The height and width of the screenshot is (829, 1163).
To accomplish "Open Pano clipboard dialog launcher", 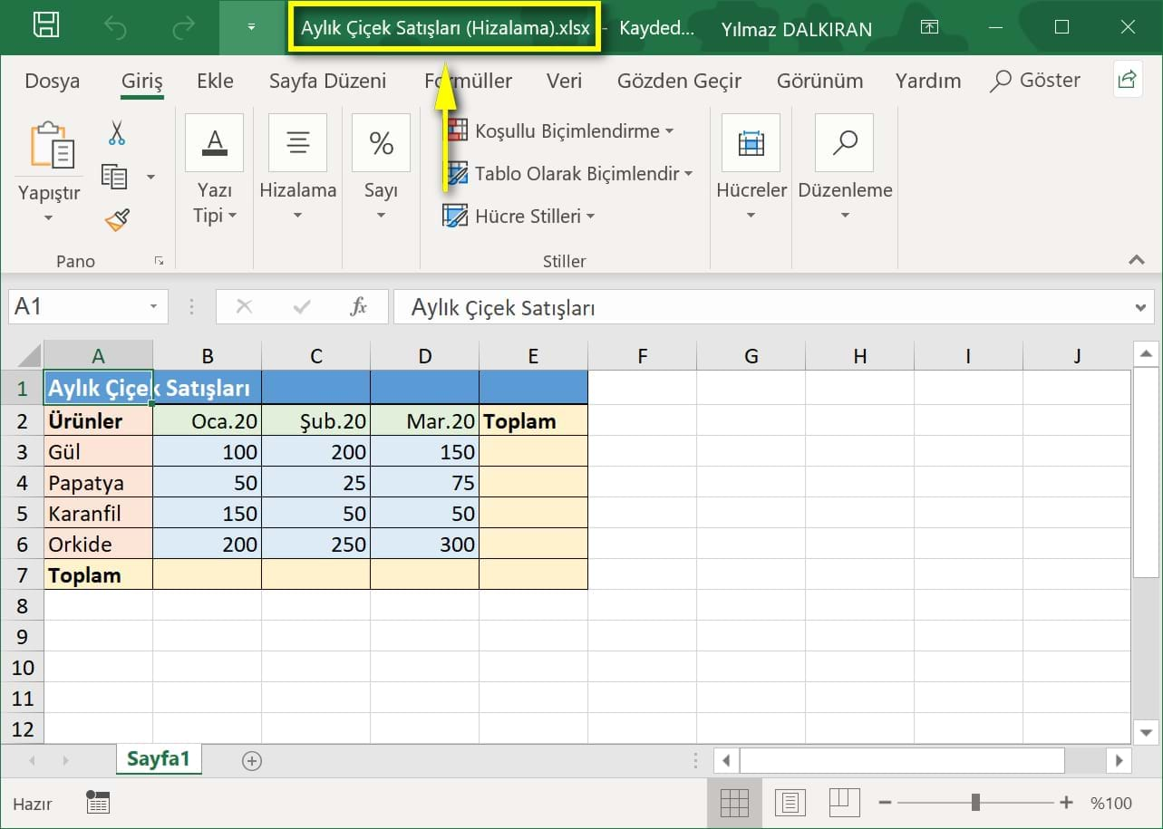I will [159, 261].
